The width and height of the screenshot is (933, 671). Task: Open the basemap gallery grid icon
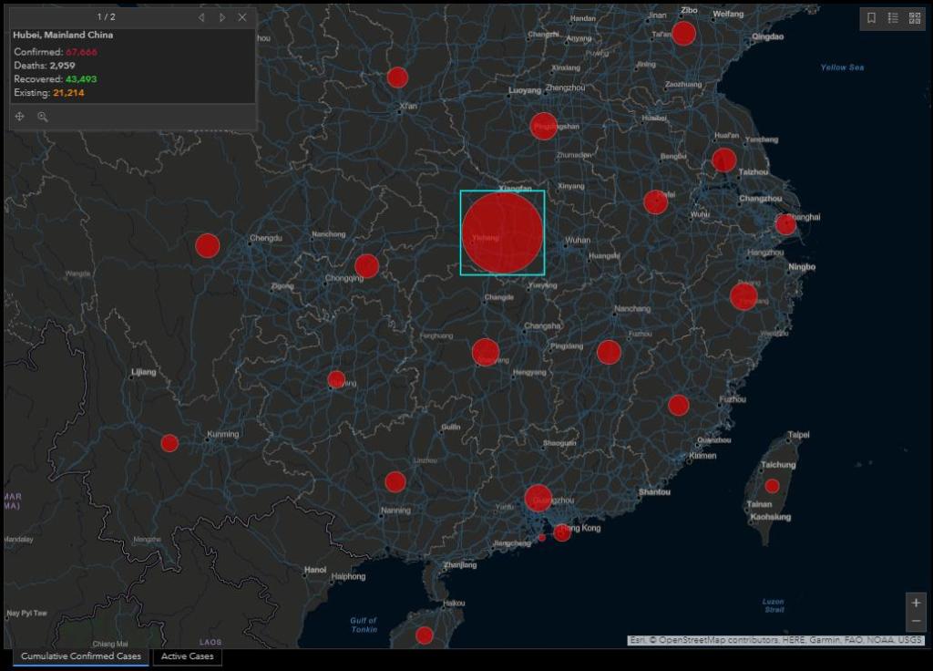[x=915, y=18]
